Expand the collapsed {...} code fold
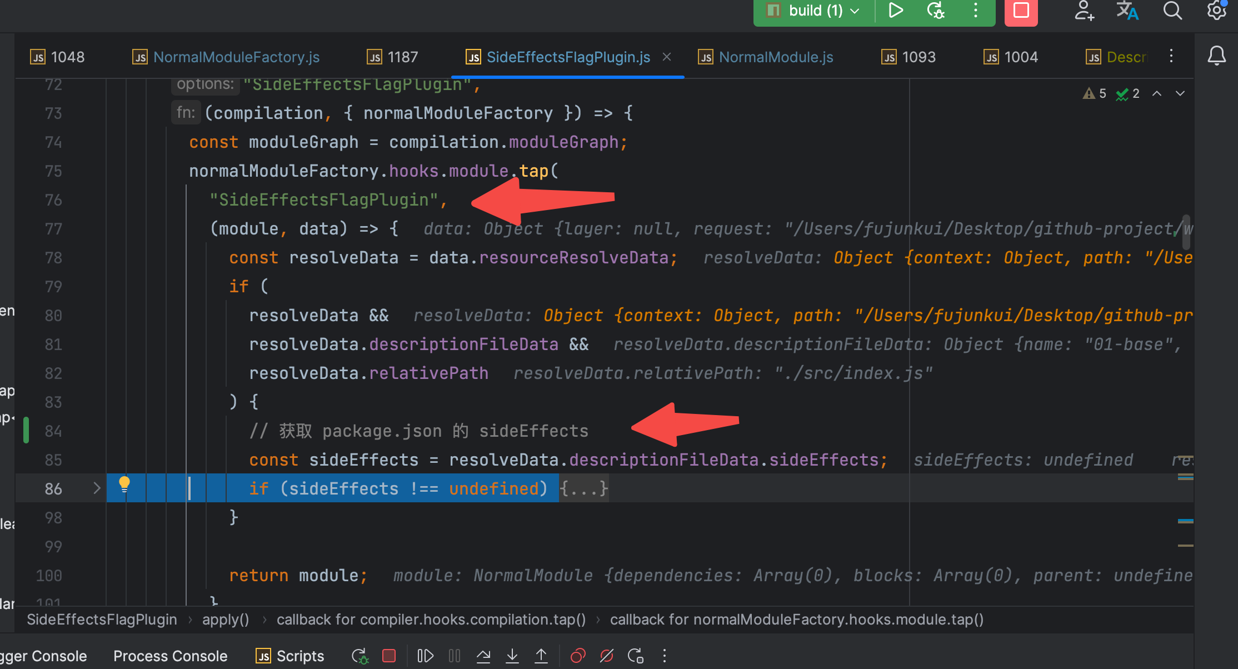This screenshot has width=1238, height=669. [x=583, y=489]
